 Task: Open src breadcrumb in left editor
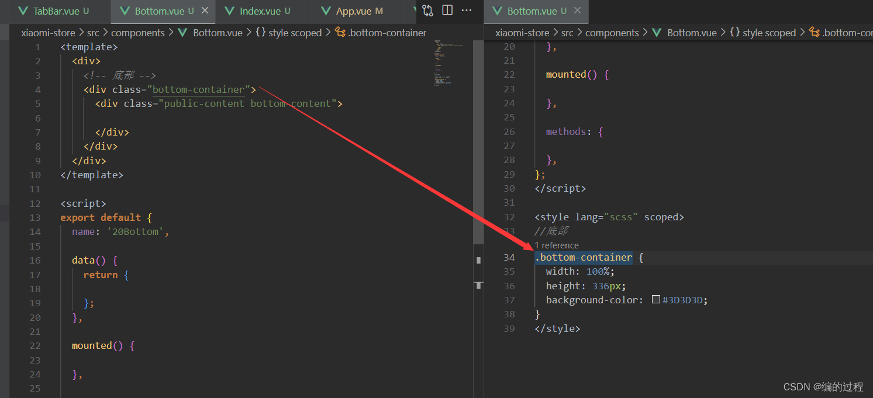(93, 33)
